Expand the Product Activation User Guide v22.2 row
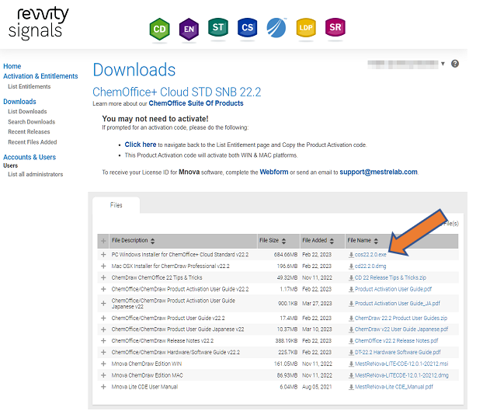 (103, 289)
